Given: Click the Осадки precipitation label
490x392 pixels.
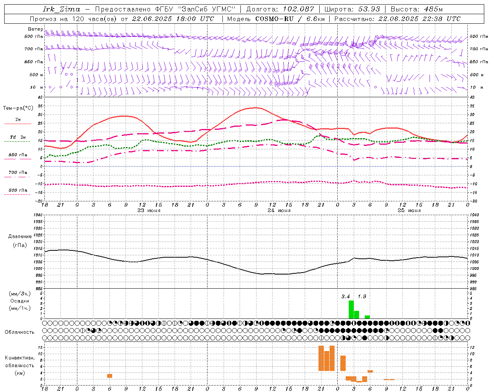Looking at the screenshot, I should click(x=20, y=301).
